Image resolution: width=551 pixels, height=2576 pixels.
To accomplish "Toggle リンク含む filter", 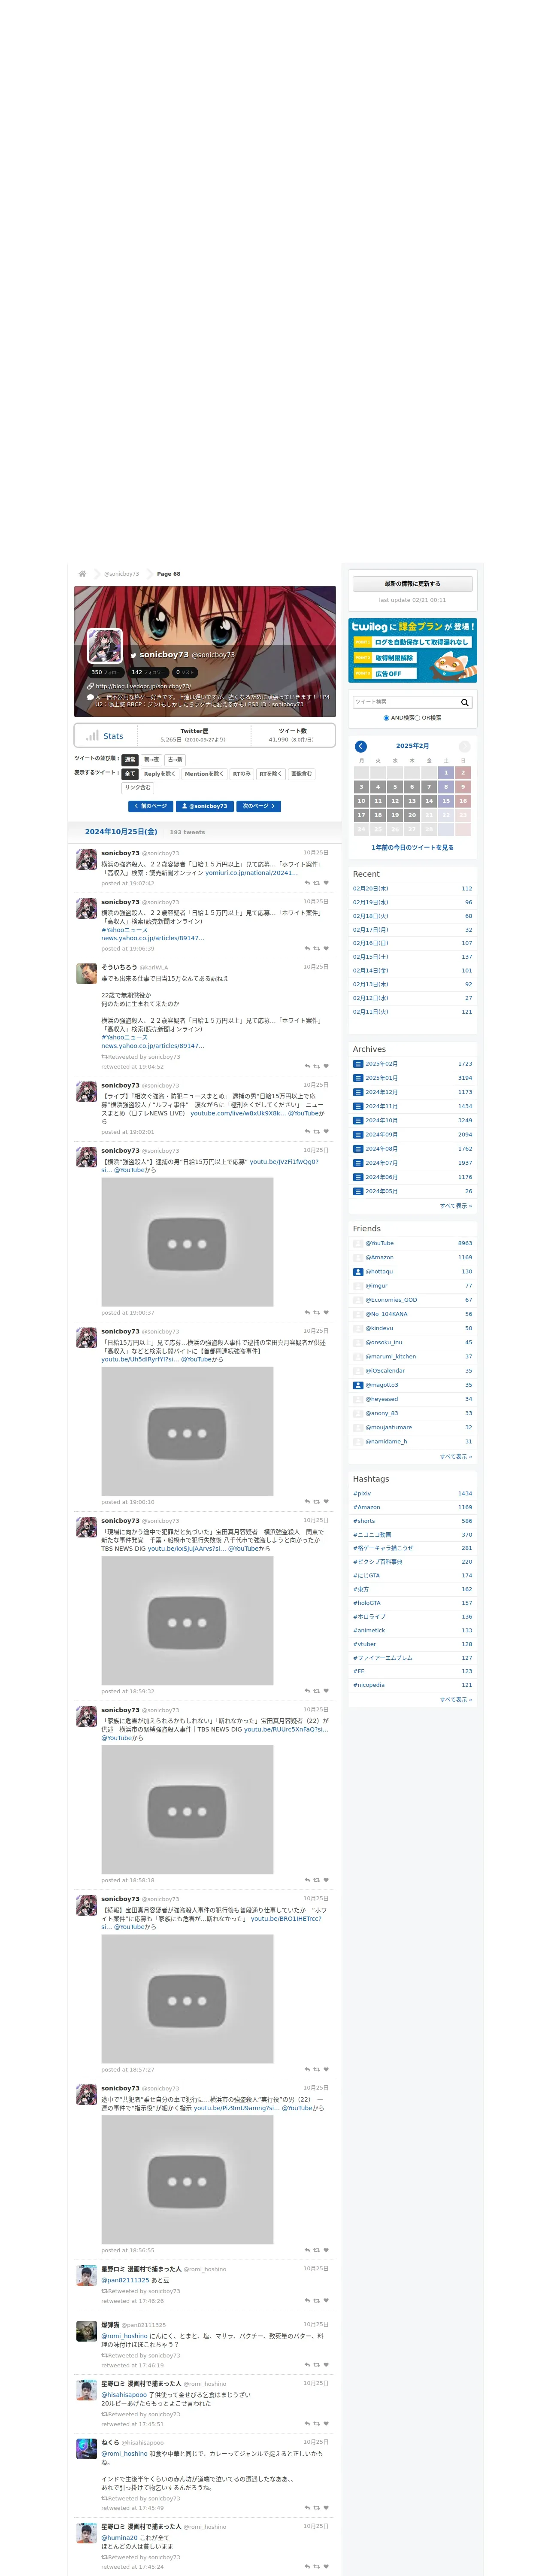I will 138,788.
